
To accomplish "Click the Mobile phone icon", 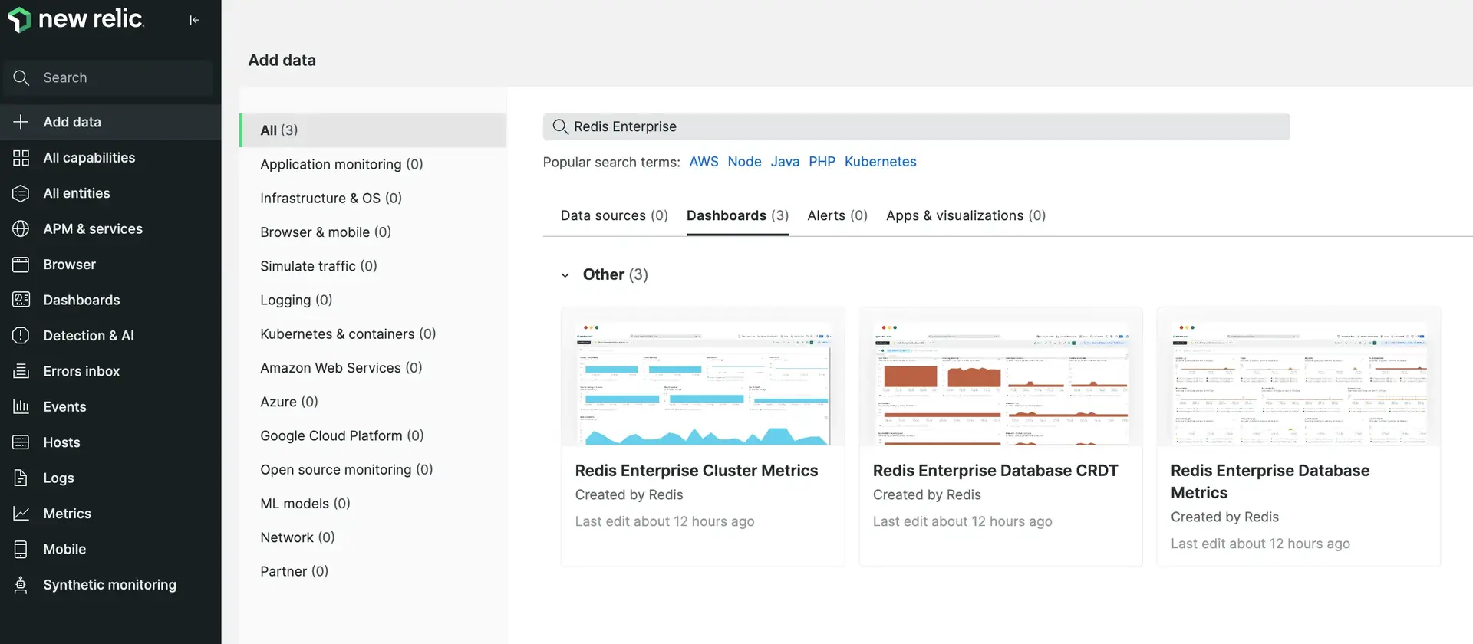I will pos(21,549).
